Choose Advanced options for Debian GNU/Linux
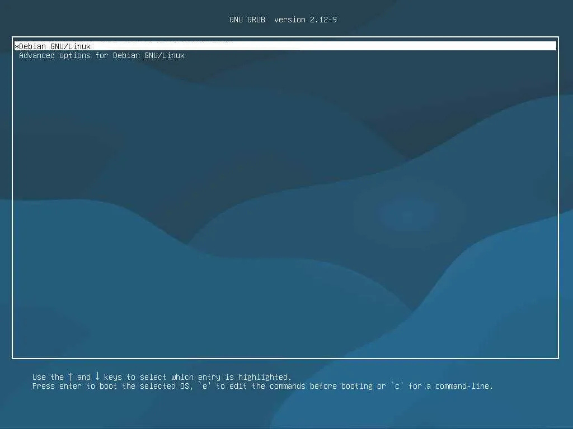This screenshot has height=429, width=573. click(102, 55)
